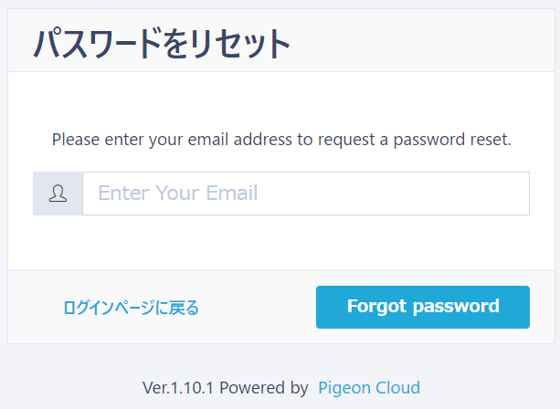Click inside the Enter Your Email field
The width and height of the screenshot is (560, 409).
pos(305,194)
